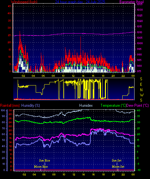Click the 'Moon Rise' marker label
This screenshot has height=179, width=150.
click(x=41, y=167)
